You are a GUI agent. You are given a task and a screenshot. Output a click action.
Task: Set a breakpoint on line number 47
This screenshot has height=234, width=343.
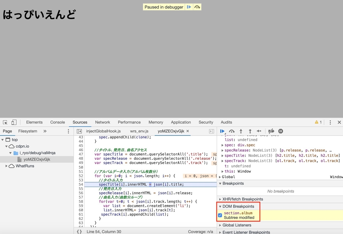[81, 154]
